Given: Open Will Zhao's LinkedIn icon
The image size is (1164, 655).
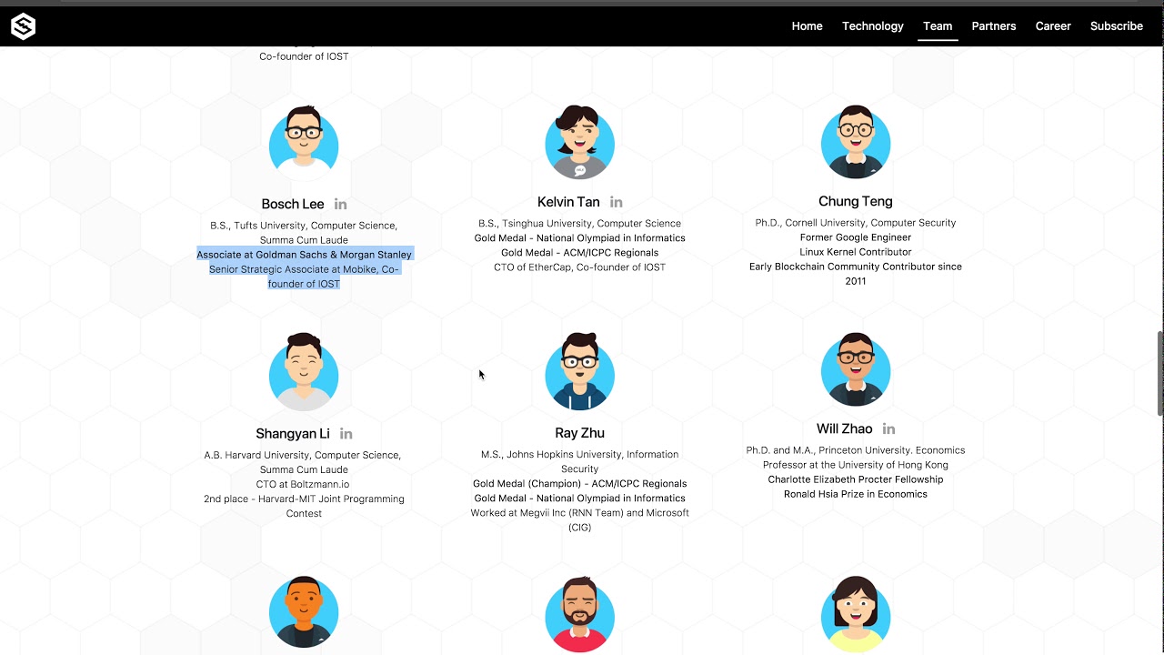Looking at the screenshot, I should 888,429.
